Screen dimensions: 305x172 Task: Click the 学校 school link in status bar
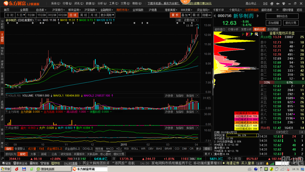coord(56,163)
